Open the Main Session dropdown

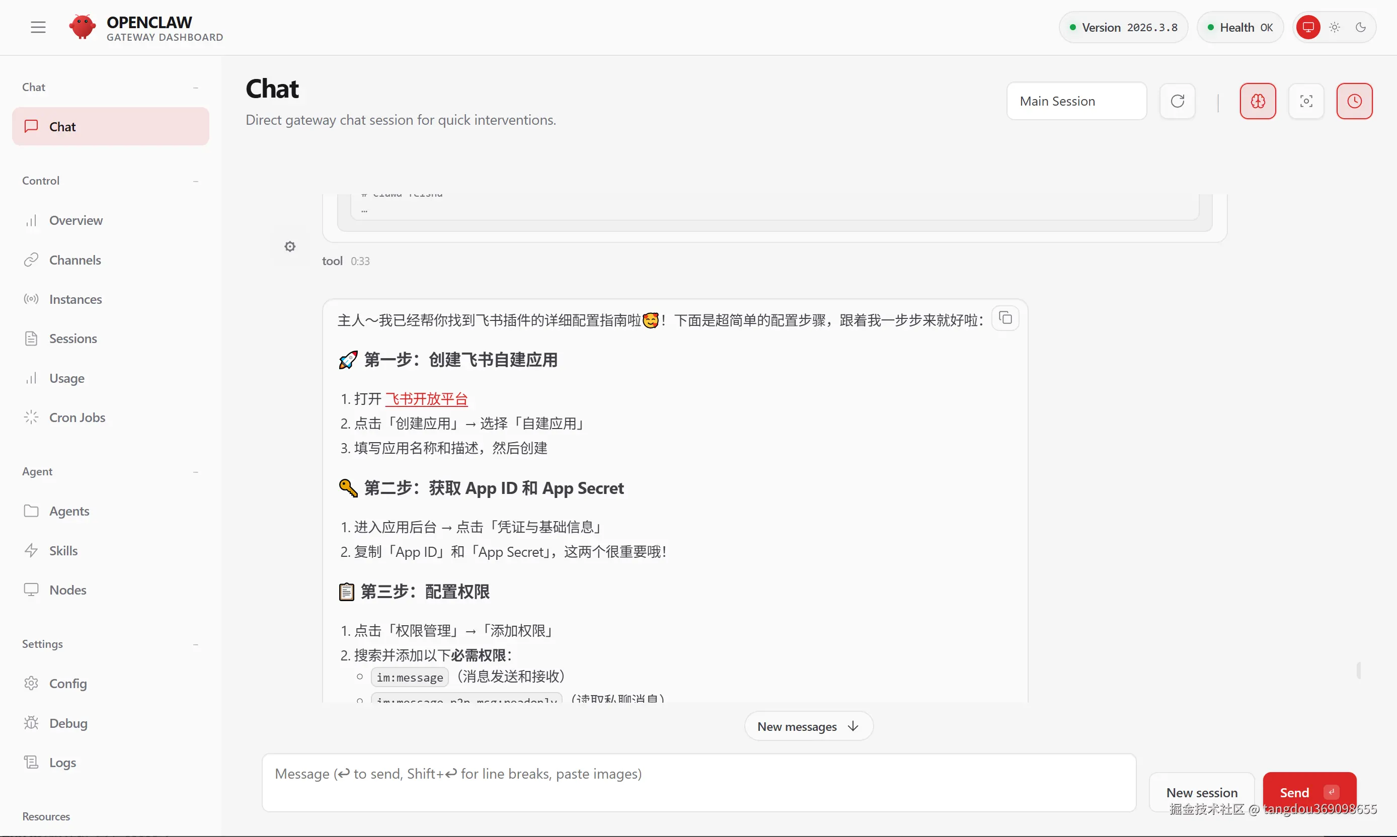[x=1076, y=102]
